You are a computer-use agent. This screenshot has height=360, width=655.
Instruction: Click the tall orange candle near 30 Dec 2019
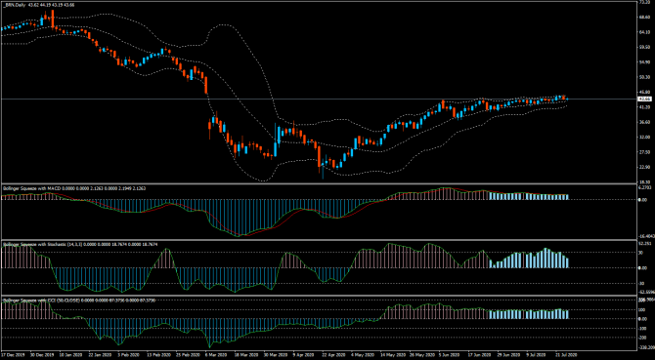(x=53, y=20)
